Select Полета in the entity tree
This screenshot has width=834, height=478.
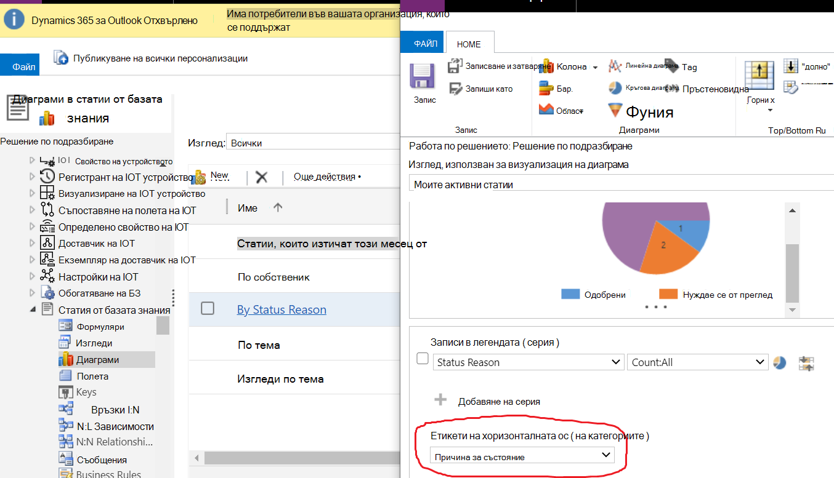click(92, 376)
